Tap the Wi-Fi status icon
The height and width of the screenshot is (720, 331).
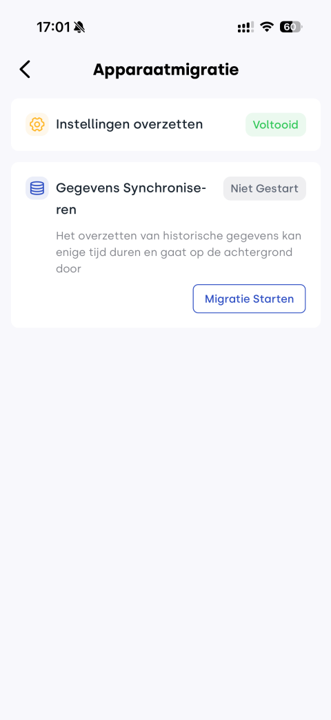pos(266,27)
